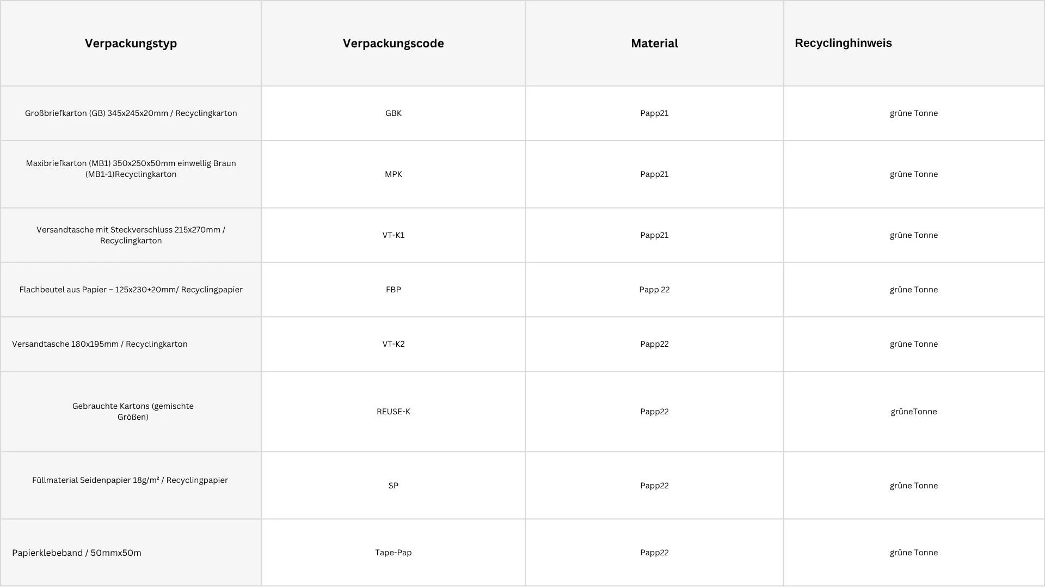Click the Versandtasche mit Steckverschluss cell
This screenshot has height=588, width=1045.
(x=131, y=235)
